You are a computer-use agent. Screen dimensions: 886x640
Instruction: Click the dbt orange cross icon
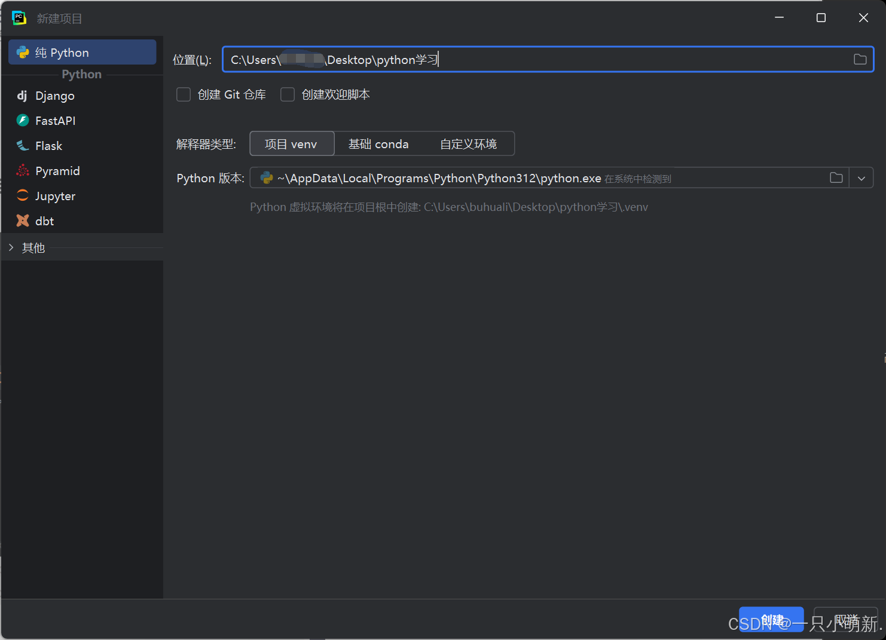[x=23, y=221]
